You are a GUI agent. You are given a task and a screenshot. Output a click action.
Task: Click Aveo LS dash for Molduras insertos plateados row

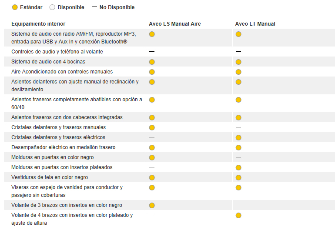(152, 167)
